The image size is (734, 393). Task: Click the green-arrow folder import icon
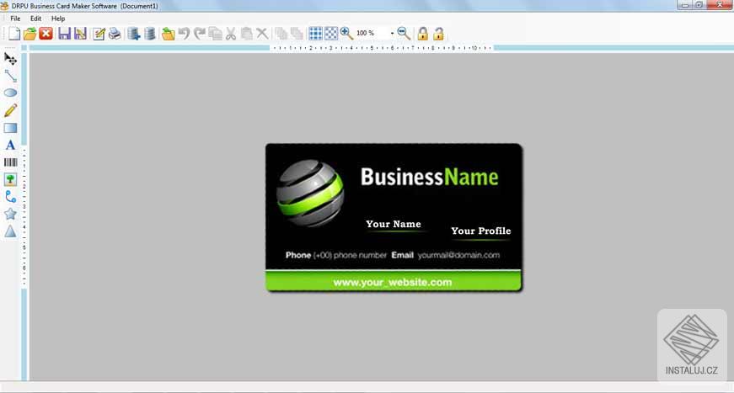pyautogui.click(x=168, y=34)
